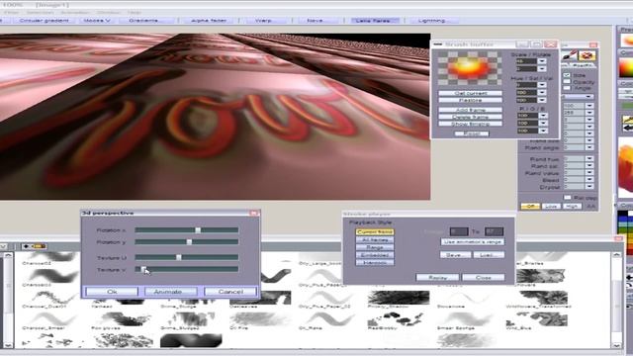633x356 pixels.
Task: Switch to the Gradients tab
Action: [143, 20]
